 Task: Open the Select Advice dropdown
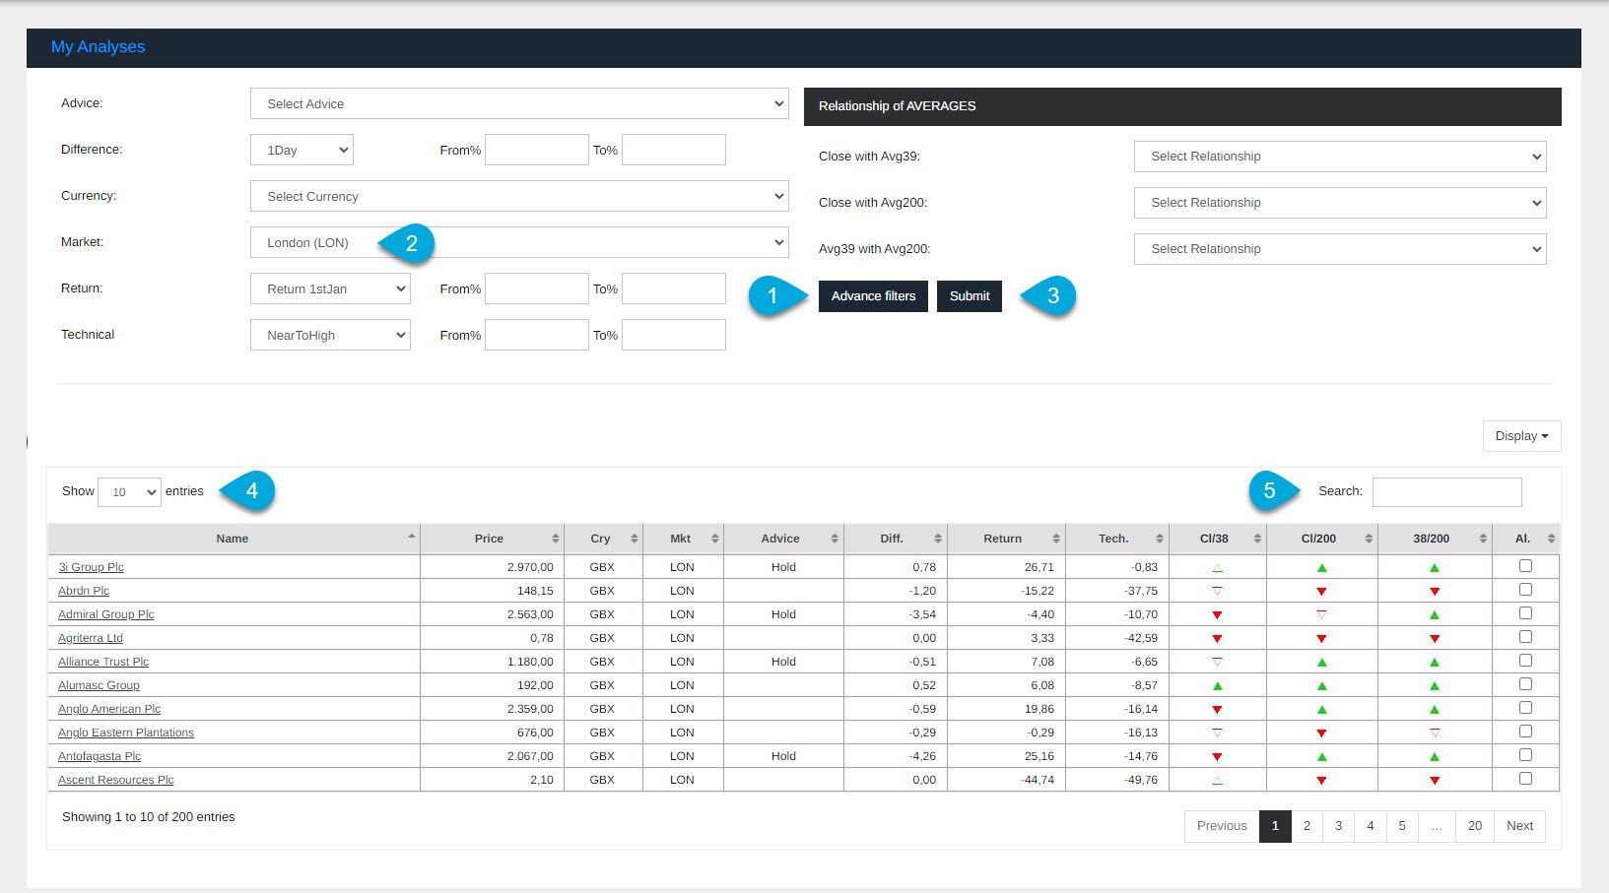click(x=519, y=104)
